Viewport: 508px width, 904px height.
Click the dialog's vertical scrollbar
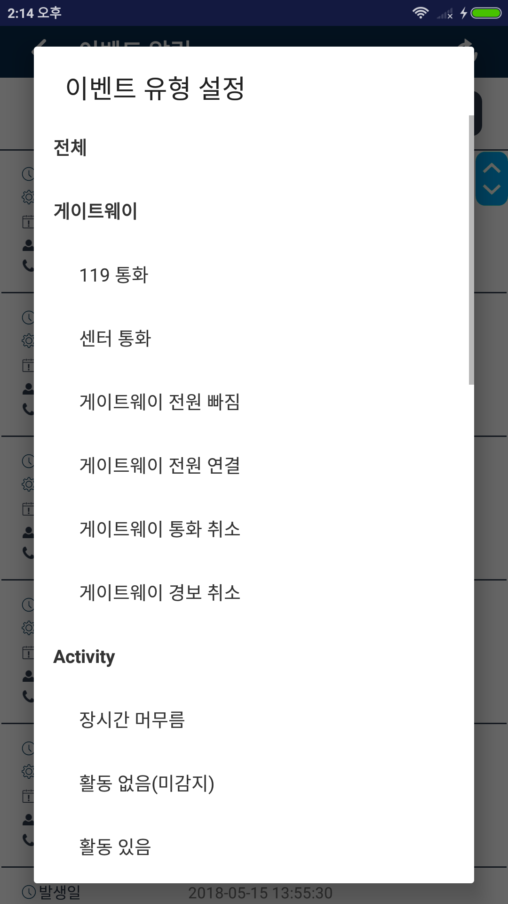click(471, 250)
